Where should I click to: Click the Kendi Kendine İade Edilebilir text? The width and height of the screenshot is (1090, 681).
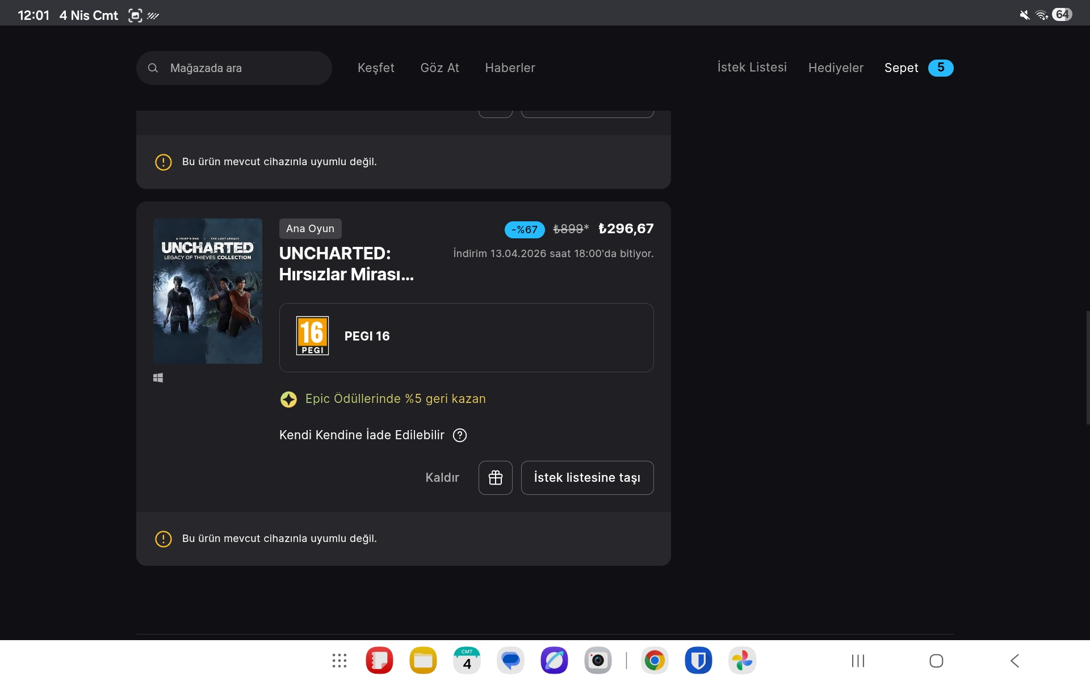[x=362, y=435]
